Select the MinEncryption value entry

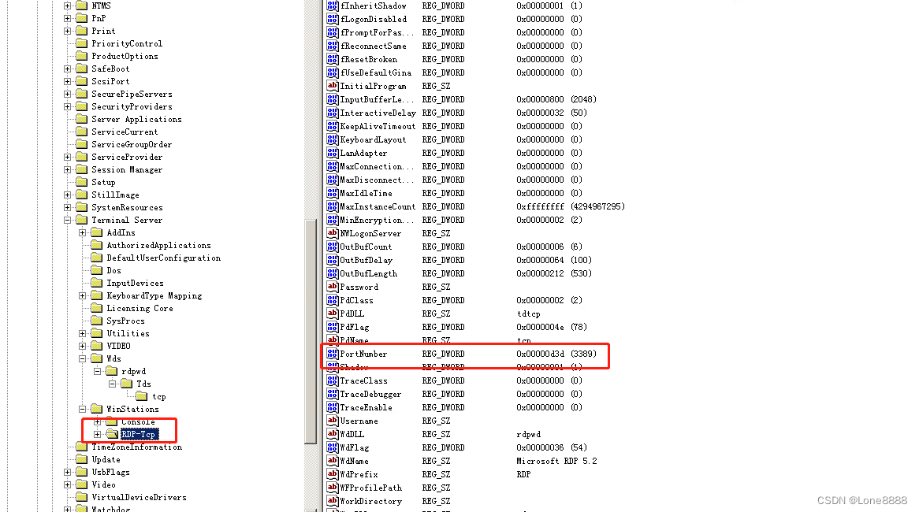(370, 221)
